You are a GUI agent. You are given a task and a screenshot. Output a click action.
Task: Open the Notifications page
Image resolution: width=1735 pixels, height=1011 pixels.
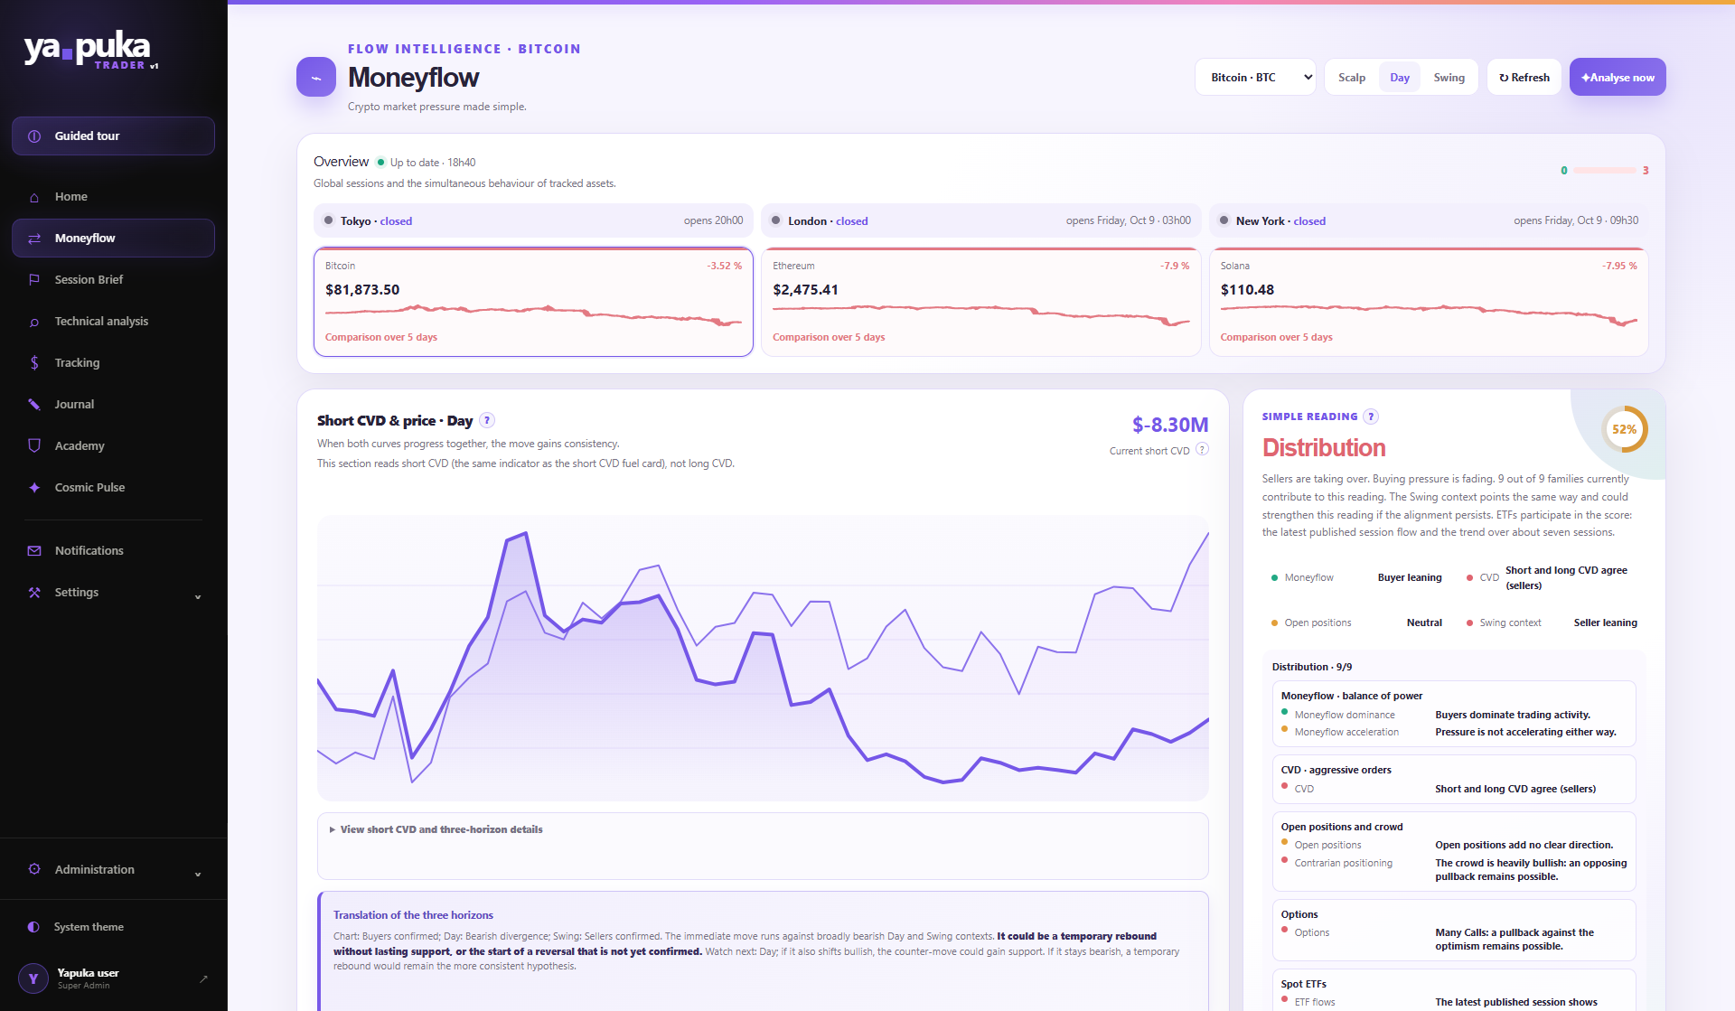(114, 551)
